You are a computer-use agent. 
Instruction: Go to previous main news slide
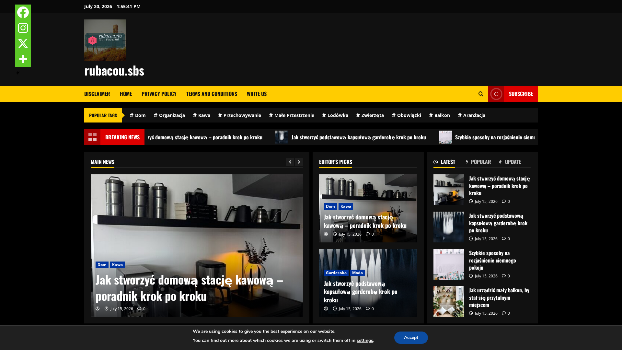[x=290, y=162]
